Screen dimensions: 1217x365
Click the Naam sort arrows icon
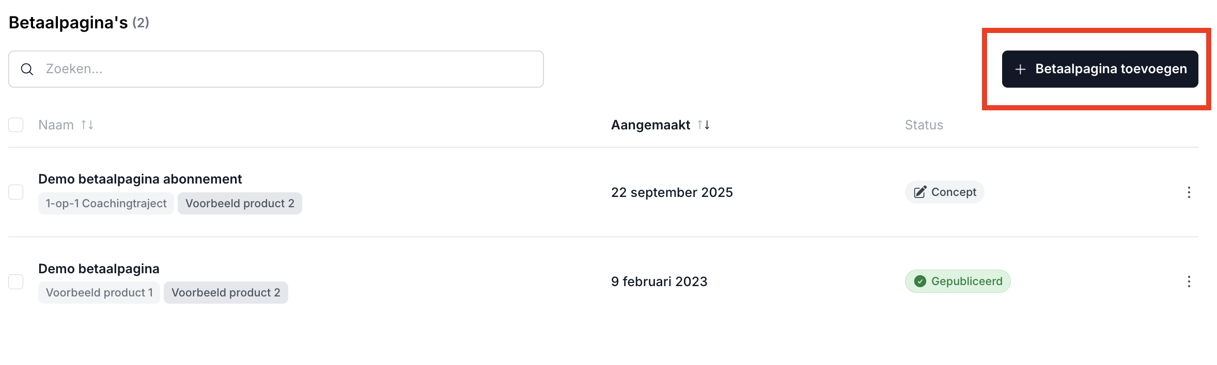pyautogui.click(x=87, y=125)
